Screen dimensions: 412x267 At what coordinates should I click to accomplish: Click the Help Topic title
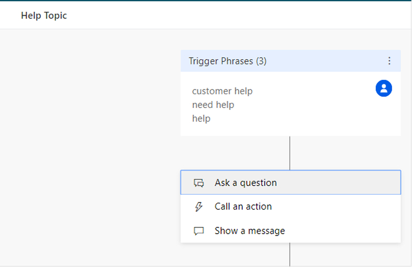pyautogui.click(x=44, y=16)
